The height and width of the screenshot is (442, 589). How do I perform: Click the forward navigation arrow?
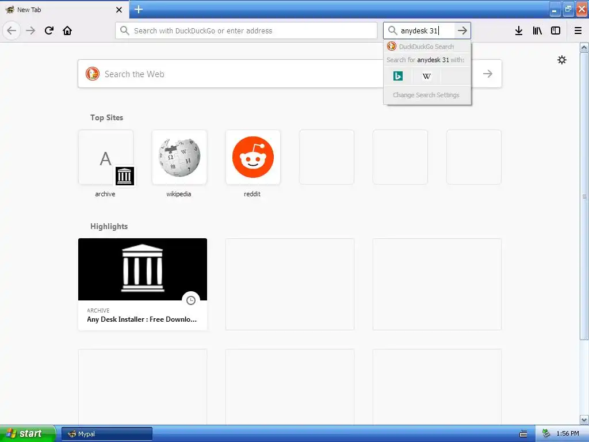point(30,31)
